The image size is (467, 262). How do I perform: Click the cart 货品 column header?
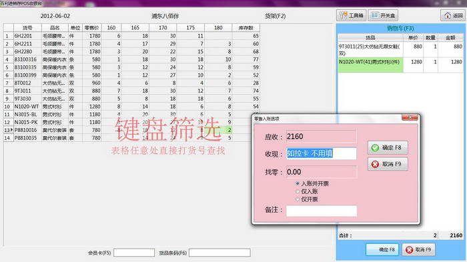coord(370,37)
